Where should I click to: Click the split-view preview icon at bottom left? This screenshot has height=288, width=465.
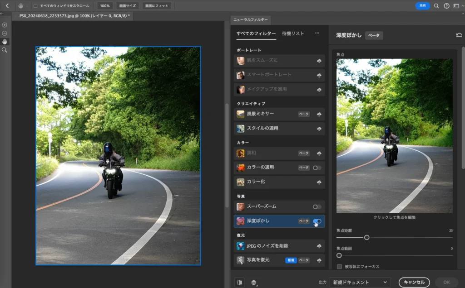(241, 282)
